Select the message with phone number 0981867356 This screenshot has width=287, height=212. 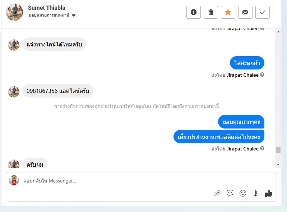click(x=58, y=91)
